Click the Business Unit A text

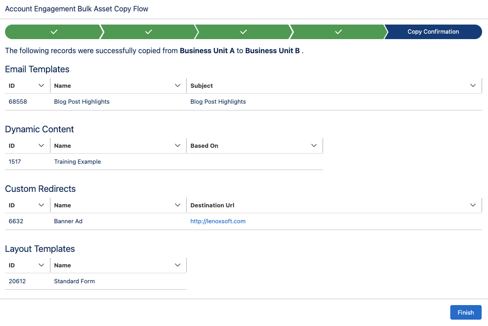pos(207,51)
